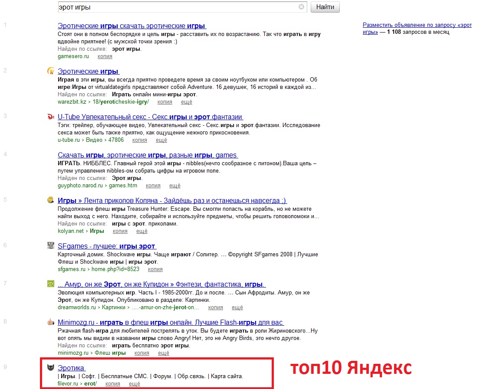Image resolution: width=493 pixels, height=389 pixels.
Task: Open cached 'копия' of the gamesero.ru result
Action: (x=105, y=56)
